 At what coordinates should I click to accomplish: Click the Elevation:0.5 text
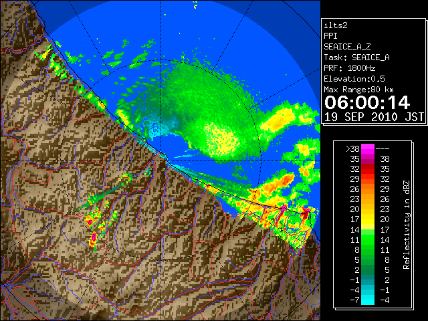pyautogui.click(x=354, y=79)
